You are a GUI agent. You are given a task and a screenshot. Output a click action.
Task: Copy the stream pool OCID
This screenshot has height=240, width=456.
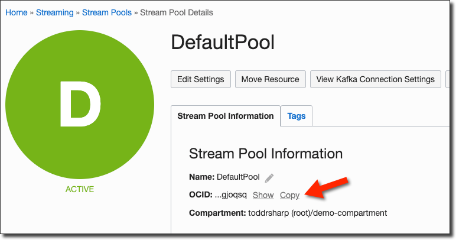289,195
